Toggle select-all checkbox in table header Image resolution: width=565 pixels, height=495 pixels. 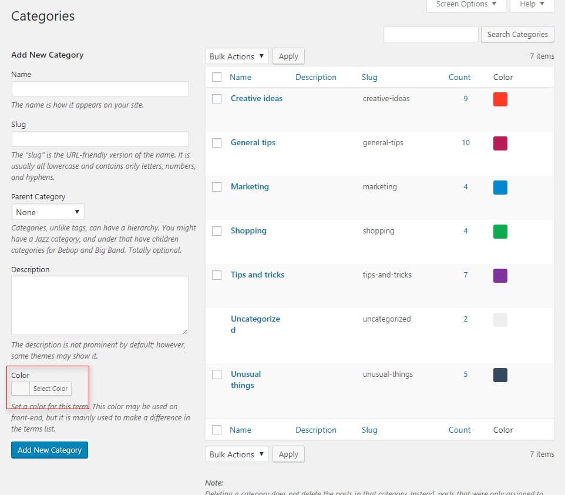(217, 77)
